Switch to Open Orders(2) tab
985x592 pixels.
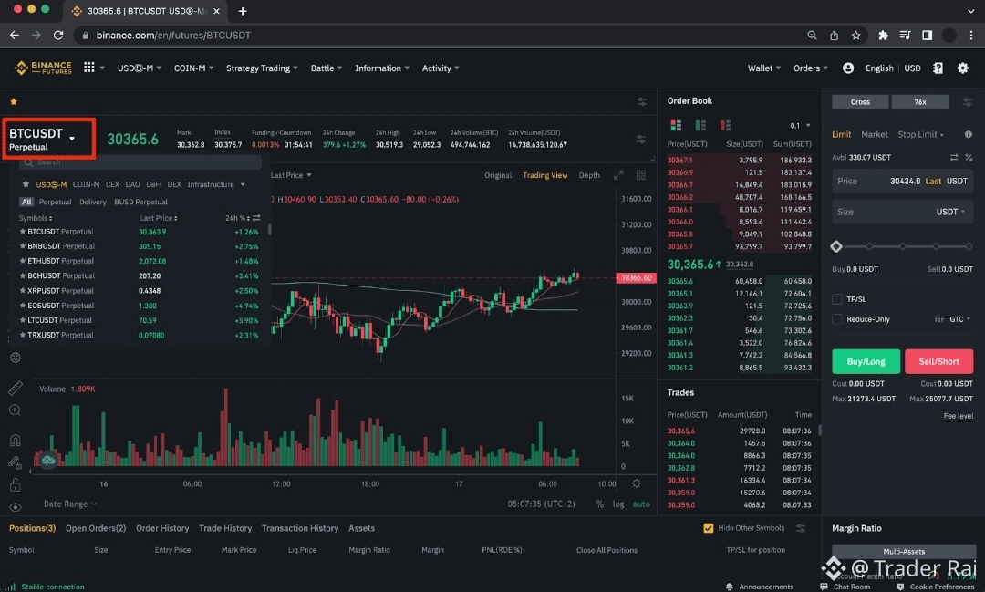click(x=96, y=528)
